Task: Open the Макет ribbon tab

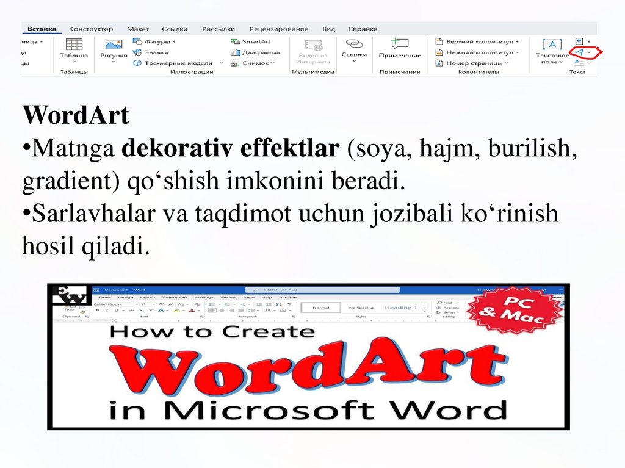Action: [138, 29]
